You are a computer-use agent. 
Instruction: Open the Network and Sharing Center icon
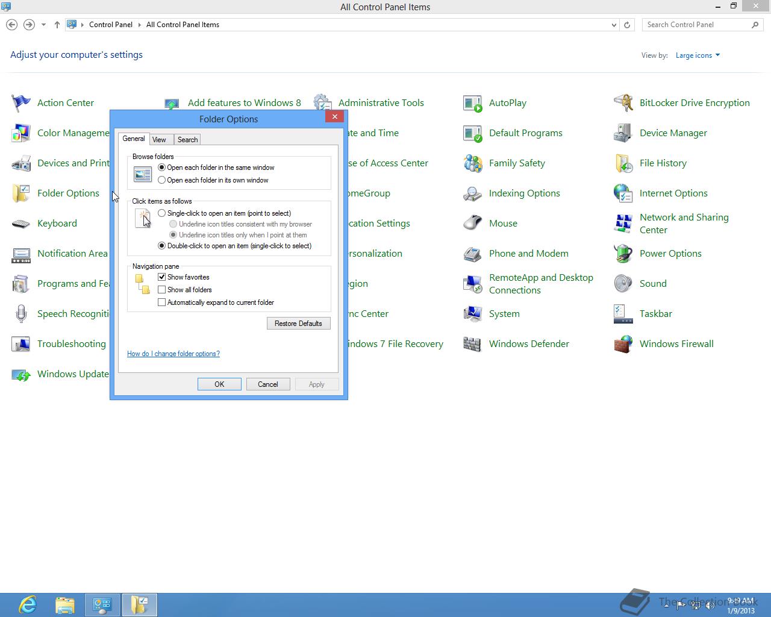pos(623,224)
